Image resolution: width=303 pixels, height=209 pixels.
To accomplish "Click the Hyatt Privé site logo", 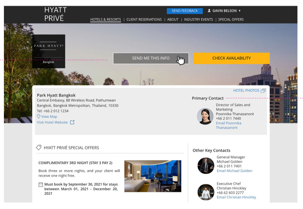I will (56, 14).
